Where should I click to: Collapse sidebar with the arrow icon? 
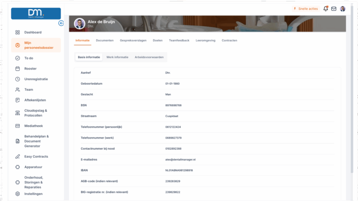click(61, 23)
